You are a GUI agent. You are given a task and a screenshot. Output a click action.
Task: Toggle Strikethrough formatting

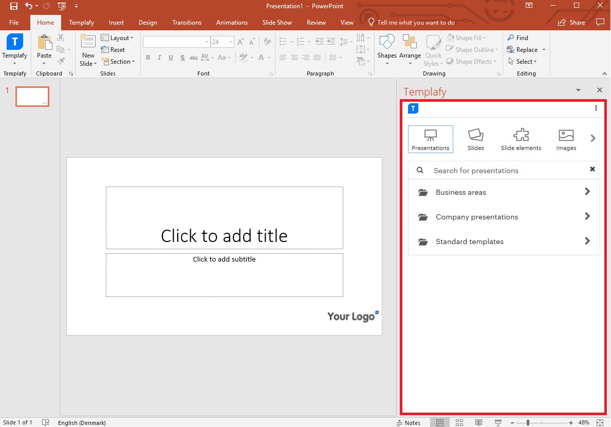[194, 58]
